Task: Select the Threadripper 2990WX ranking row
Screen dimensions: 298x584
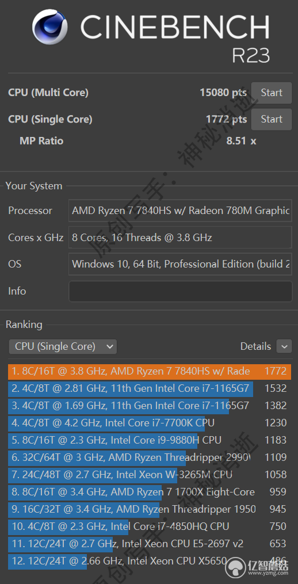Action: [150, 457]
